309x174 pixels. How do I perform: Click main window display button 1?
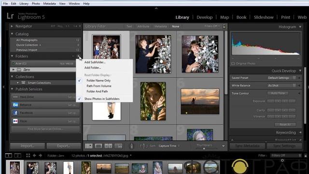(9, 156)
